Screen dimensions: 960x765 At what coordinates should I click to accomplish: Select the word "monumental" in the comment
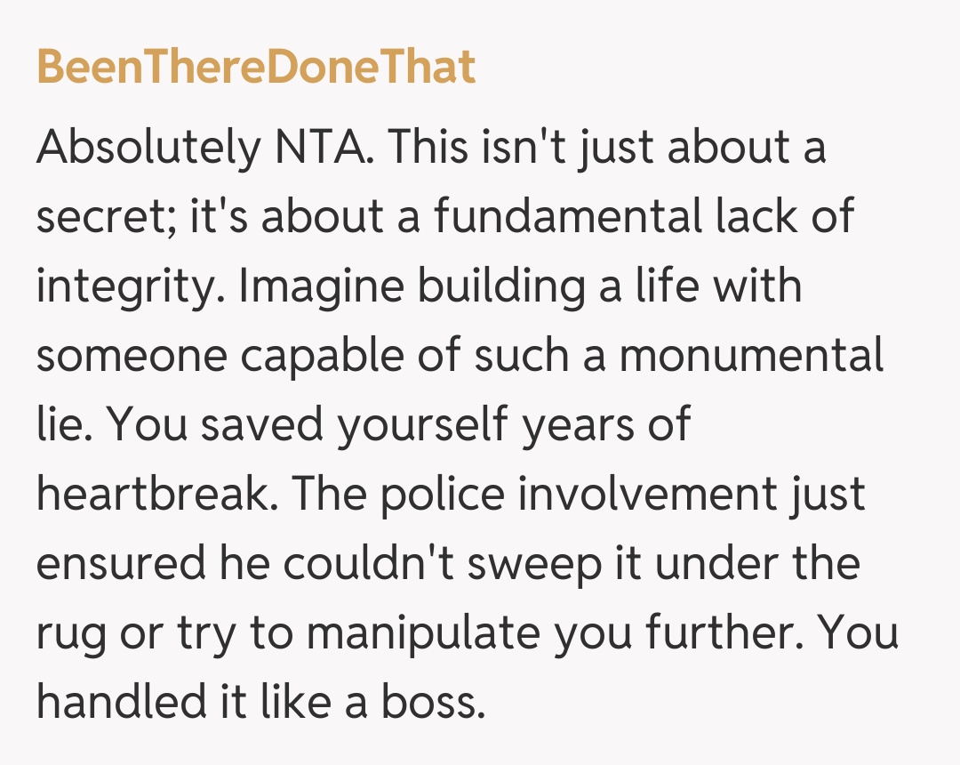[751, 357]
